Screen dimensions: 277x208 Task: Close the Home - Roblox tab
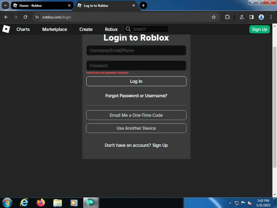pos(69,5)
